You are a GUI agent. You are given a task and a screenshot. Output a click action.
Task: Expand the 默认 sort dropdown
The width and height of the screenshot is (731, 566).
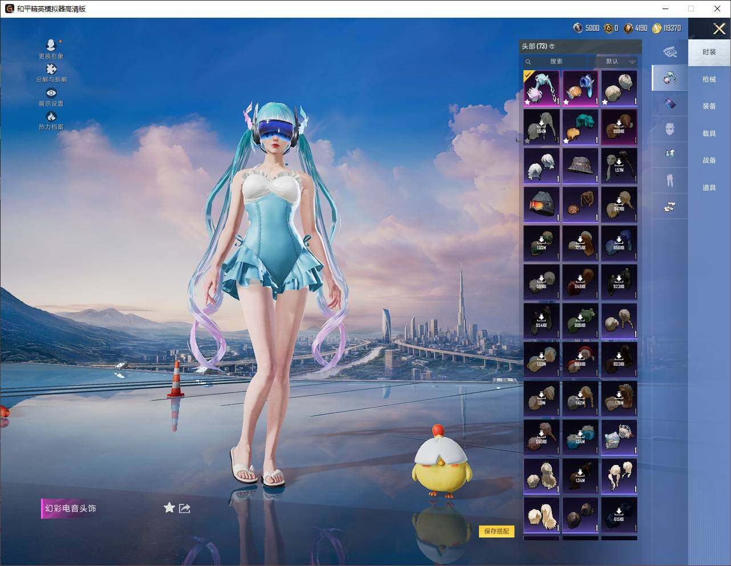[x=617, y=62]
